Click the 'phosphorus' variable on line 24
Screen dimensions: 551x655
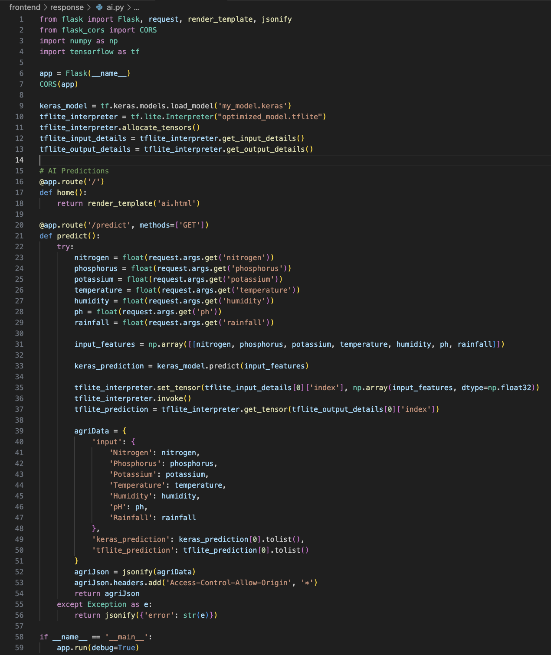click(x=96, y=268)
